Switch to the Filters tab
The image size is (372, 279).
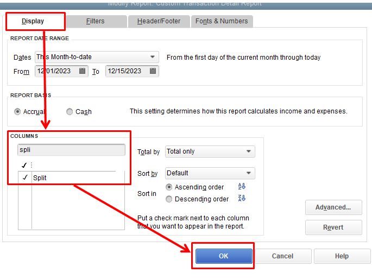[x=96, y=21]
